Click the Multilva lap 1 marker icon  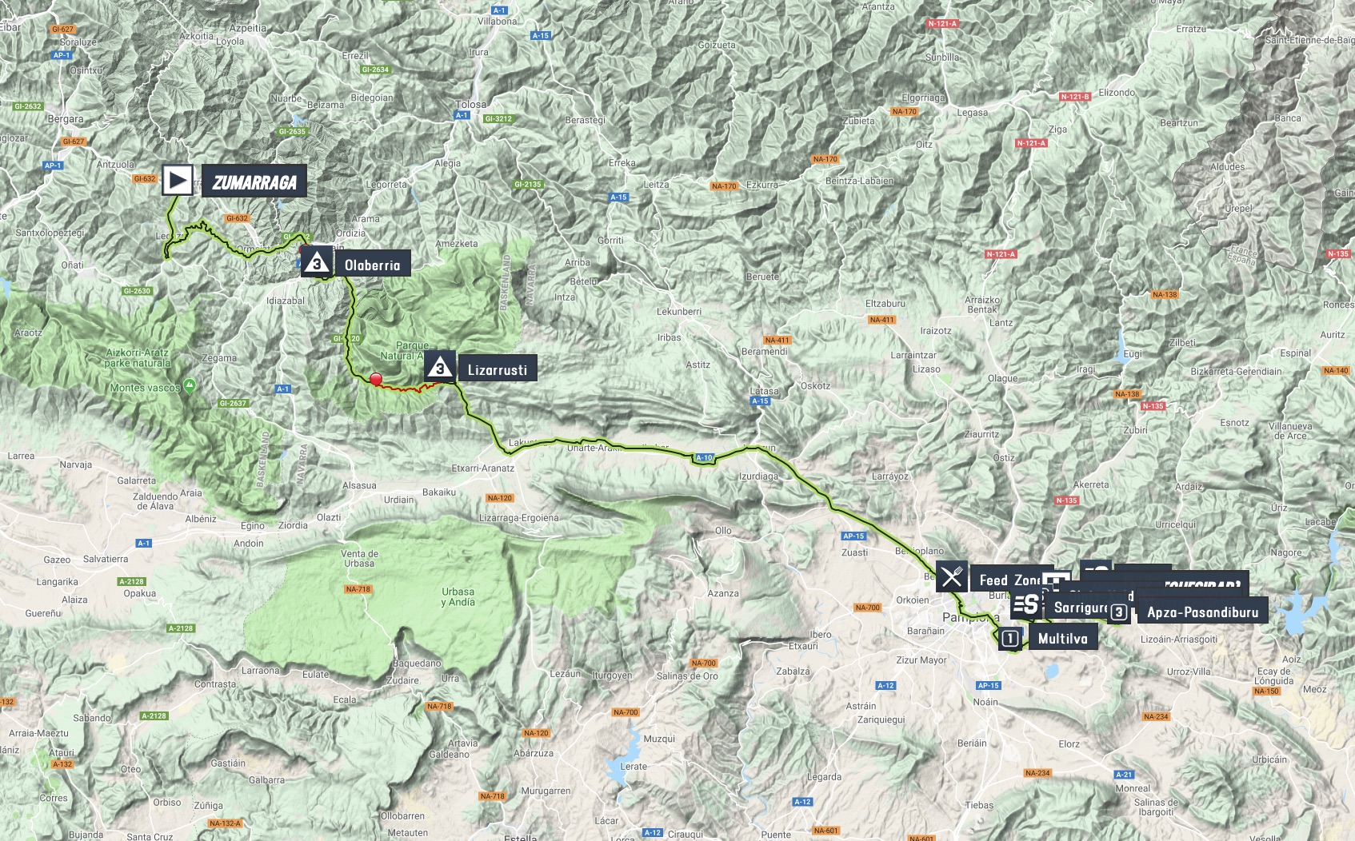pyautogui.click(x=1010, y=638)
